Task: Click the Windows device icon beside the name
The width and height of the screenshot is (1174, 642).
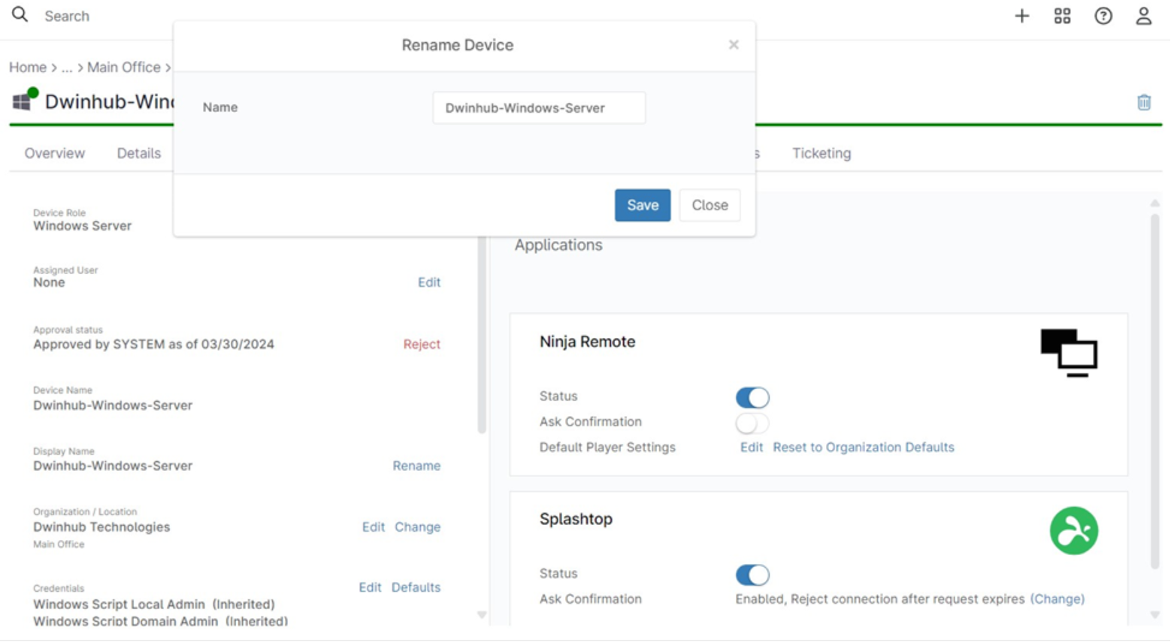Action: pyautogui.click(x=21, y=101)
